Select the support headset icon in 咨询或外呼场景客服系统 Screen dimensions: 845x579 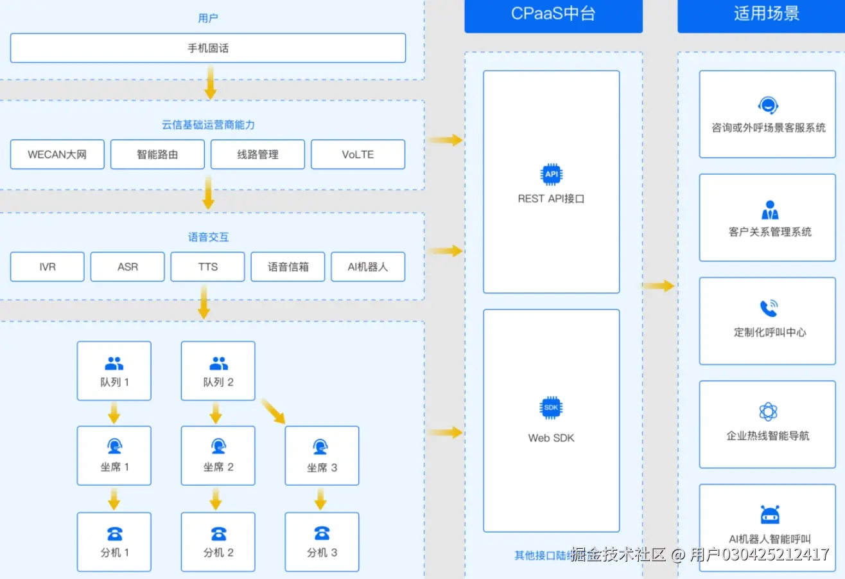click(767, 105)
